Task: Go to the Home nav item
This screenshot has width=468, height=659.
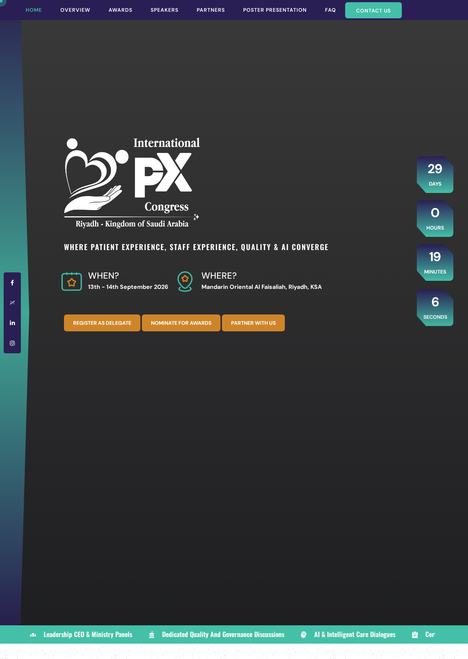Action: click(x=34, y=10)
